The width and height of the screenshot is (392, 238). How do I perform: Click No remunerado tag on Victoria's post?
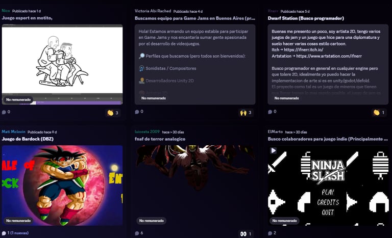point(154,98)
